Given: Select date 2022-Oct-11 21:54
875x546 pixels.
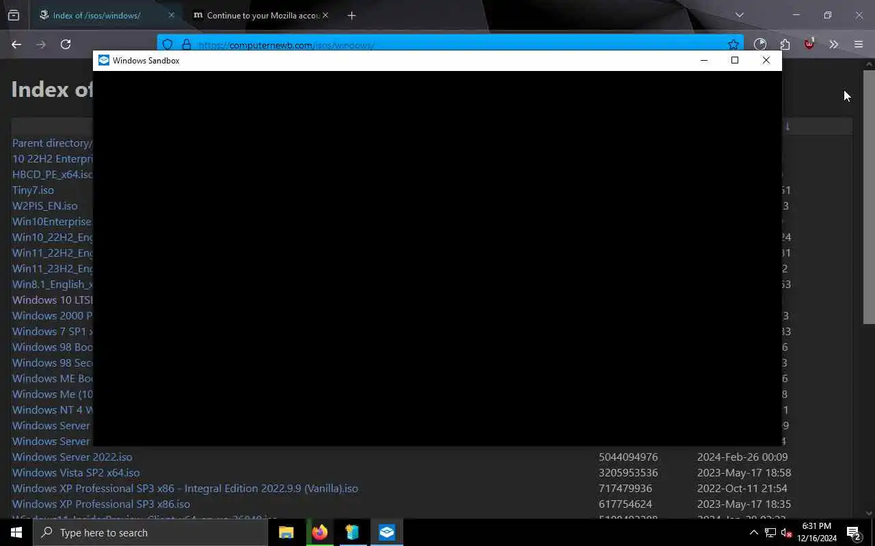Looking at the screenshot, I should pyautogui.click(x=742, y=488).
